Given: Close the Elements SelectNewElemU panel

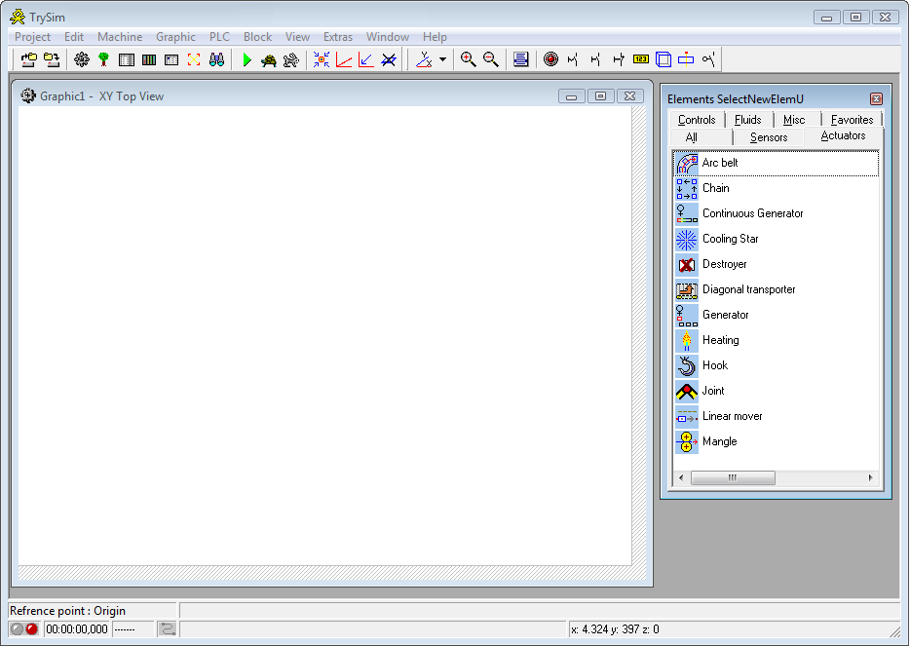Looking at the screenshot, I should (x=876, y=99).
